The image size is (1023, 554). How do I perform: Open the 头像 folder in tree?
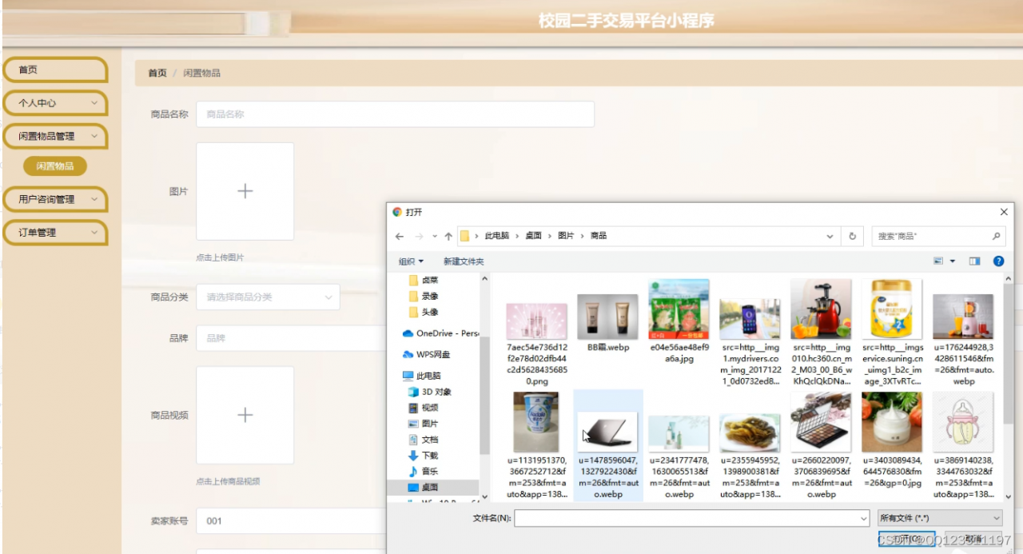424,312
